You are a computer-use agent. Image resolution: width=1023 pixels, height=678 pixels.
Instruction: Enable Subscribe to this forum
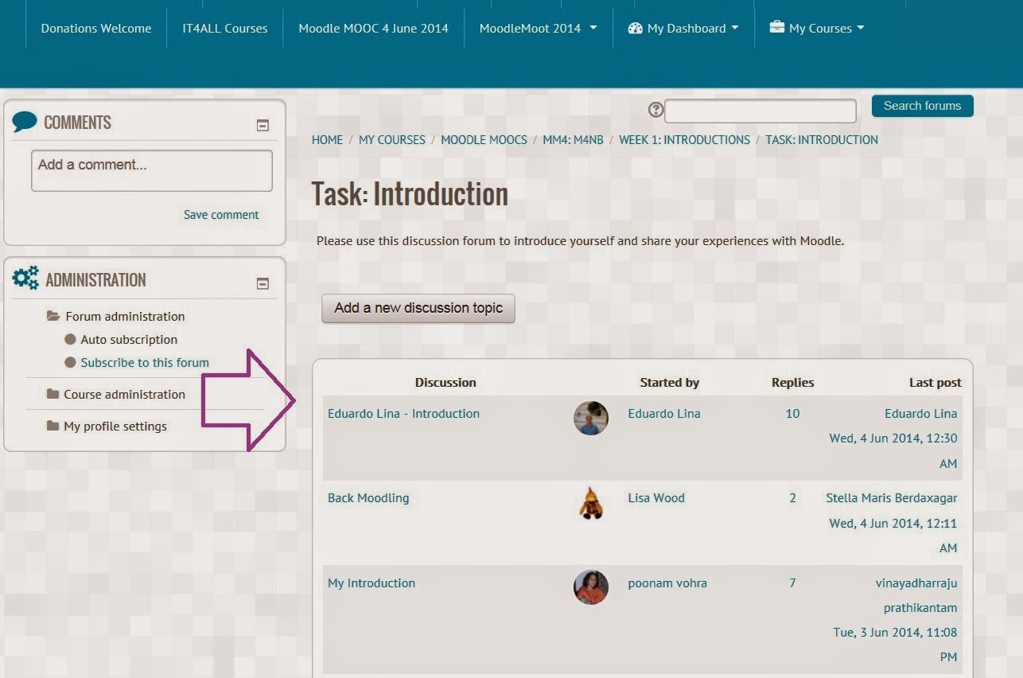[x=146, y=364]
